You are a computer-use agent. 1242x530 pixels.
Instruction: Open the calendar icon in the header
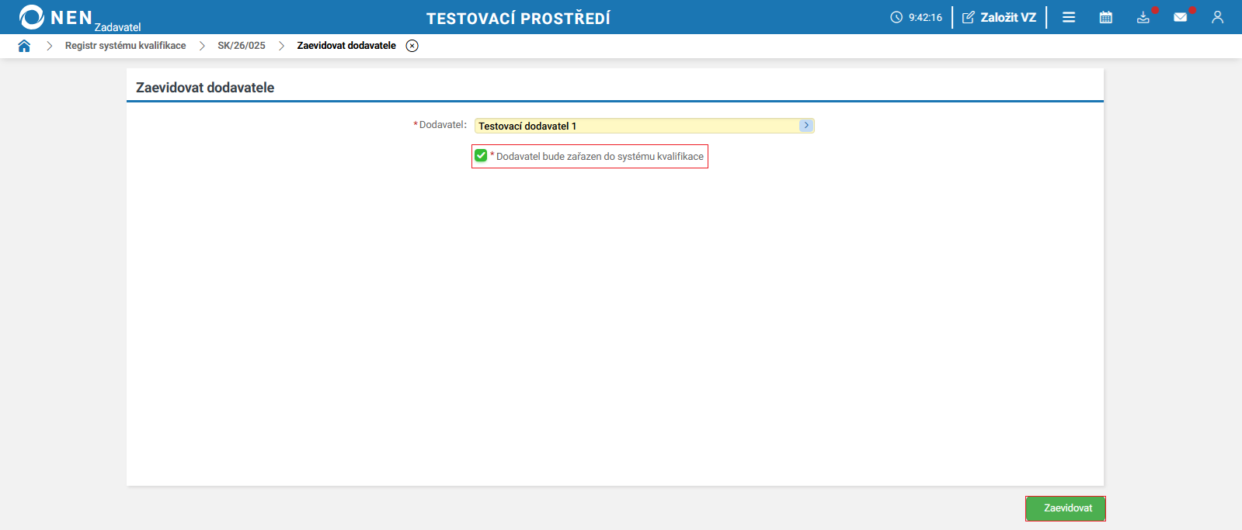point(1106,17)
